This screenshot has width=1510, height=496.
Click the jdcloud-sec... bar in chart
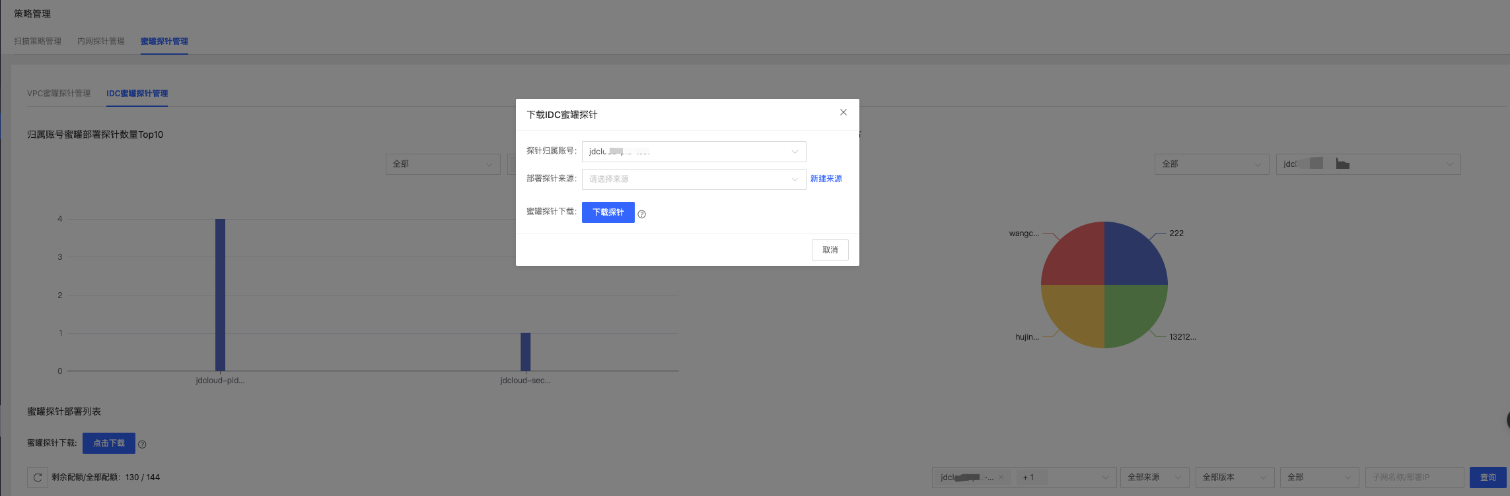tap(525, 352)
